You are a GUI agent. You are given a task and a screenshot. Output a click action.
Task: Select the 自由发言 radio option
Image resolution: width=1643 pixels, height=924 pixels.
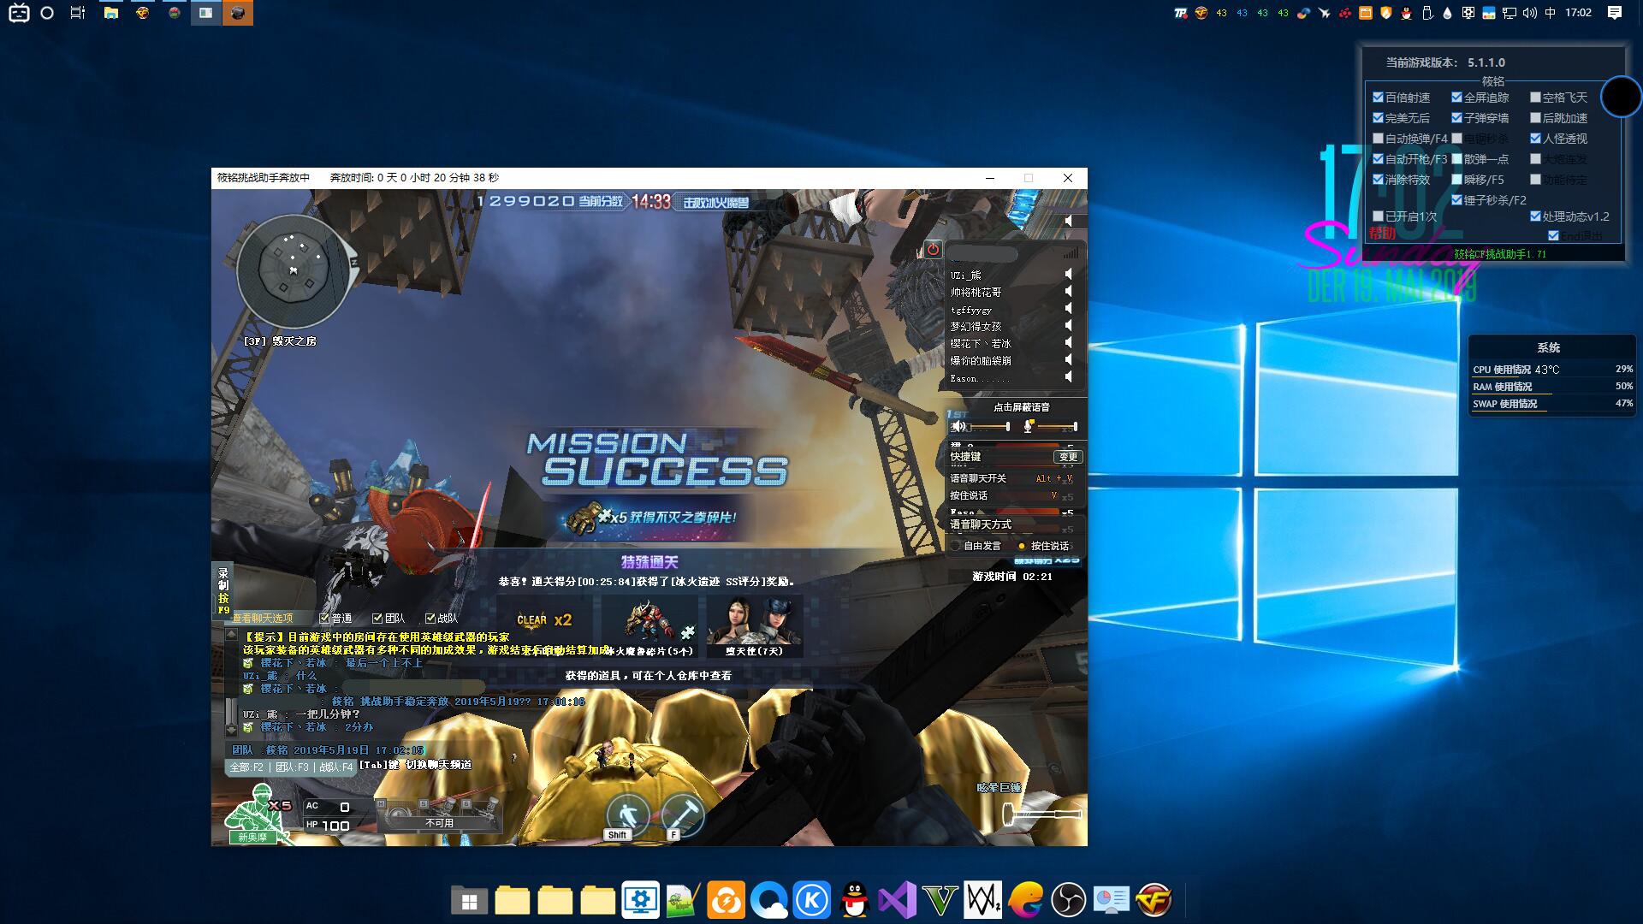[x=956, y=546]
